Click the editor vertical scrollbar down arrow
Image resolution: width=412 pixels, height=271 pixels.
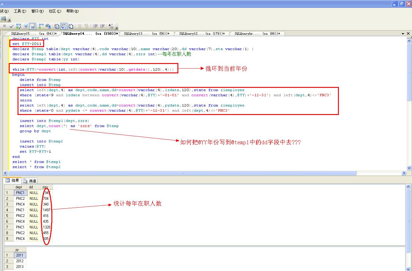[409, 168]
